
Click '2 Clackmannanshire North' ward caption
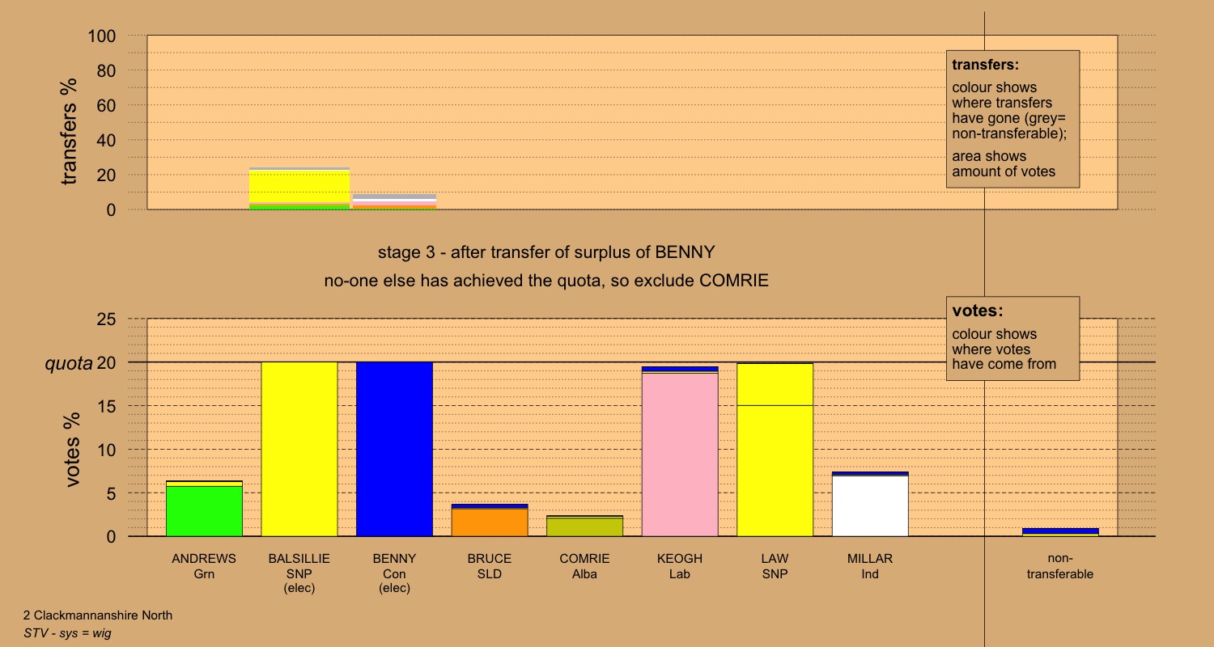(97, 615)
